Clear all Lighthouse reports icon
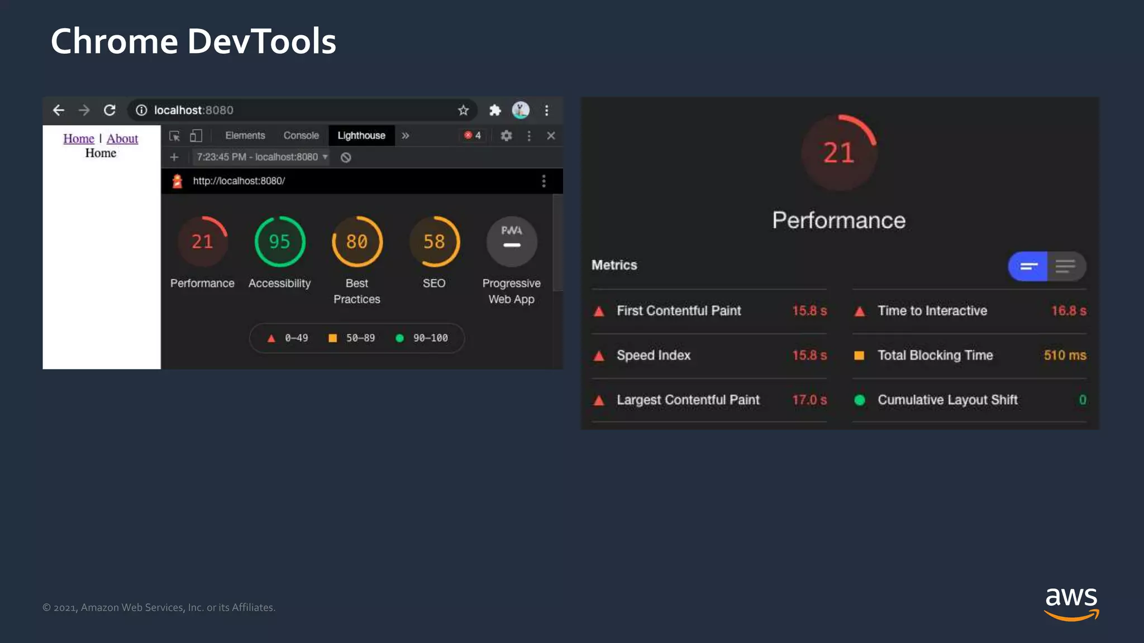This screenshot has width=1144, height=643. click(346, 157)
